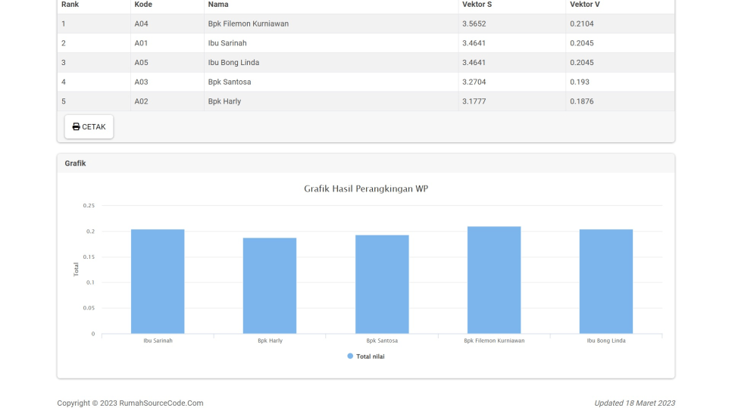This screenshot has width=732, height=411.
Task: Click the Bpk Santosa chart bar
Action: pyautogui.click(x=382, y=285)
